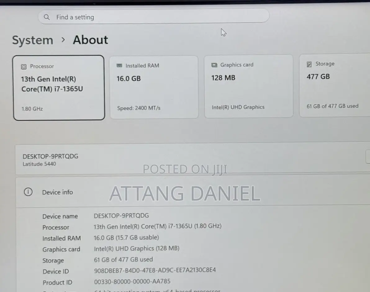Go back to System in breadcrumb
The width and height of the screenshot is (370, 292).
(x=33, y=40)
